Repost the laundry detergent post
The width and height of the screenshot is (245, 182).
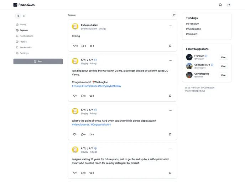coord(92,173)
